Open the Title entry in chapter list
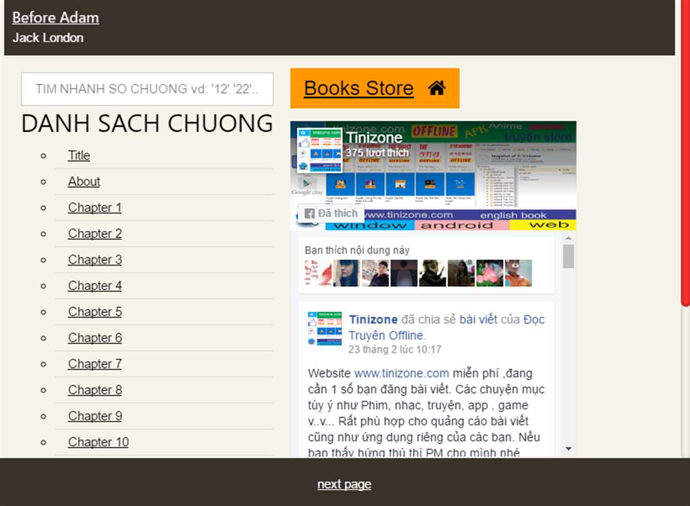690x506 pixels. click(x=79, y=155)
